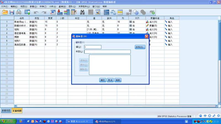Run spell check ABC icon
This screenshot has height=124, width=221.
coord(152,12)
